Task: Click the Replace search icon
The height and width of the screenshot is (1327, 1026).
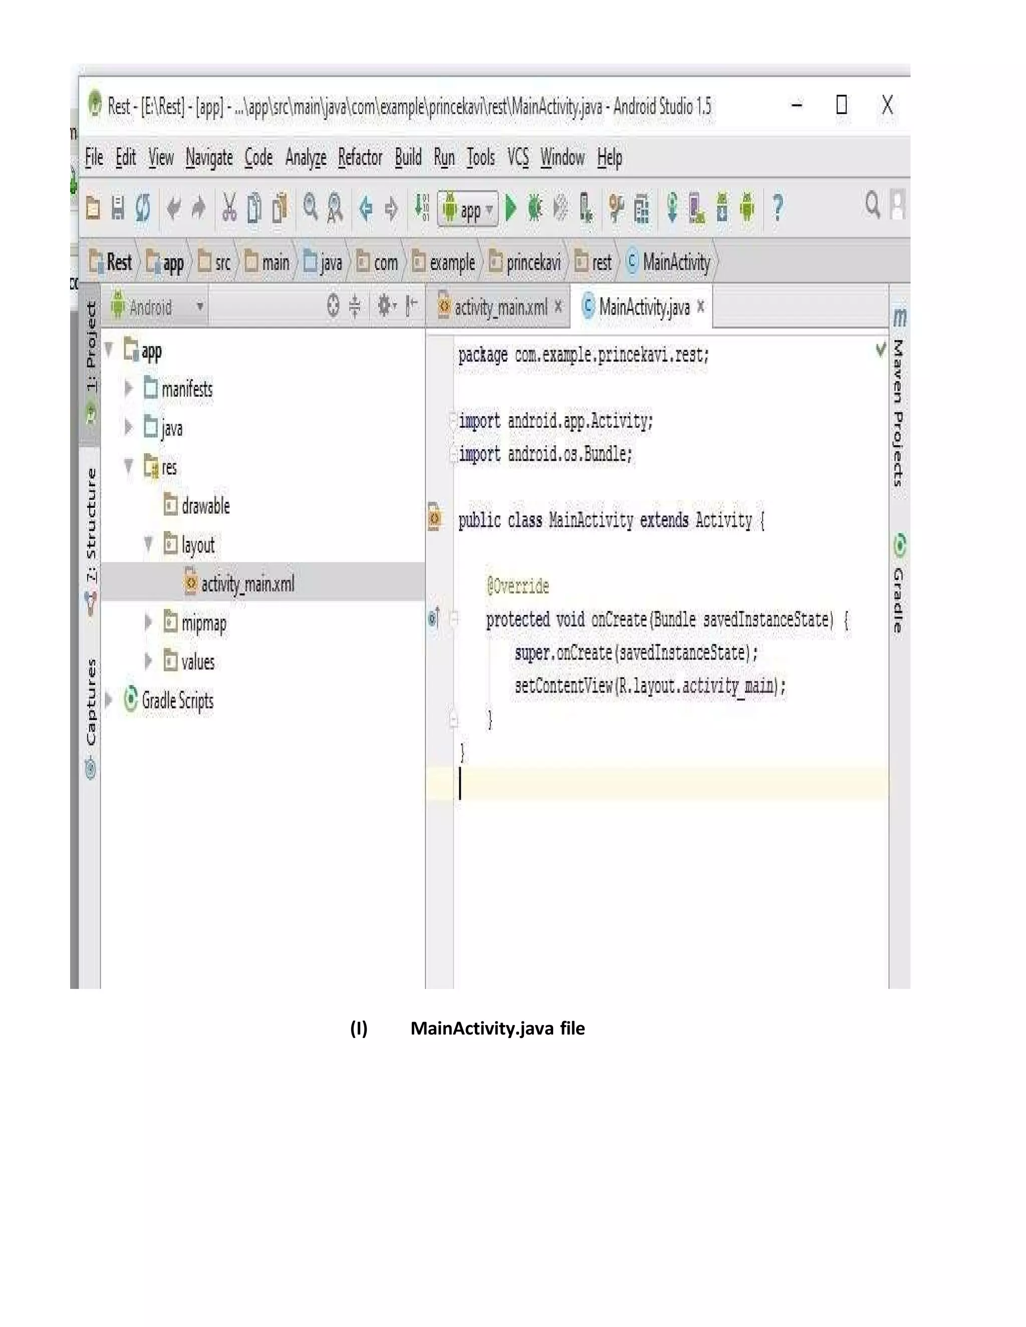Action: [x=335, y=208]
